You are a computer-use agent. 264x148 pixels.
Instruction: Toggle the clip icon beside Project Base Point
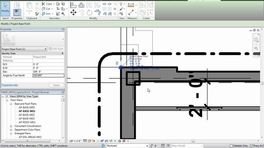click(117, 63)
